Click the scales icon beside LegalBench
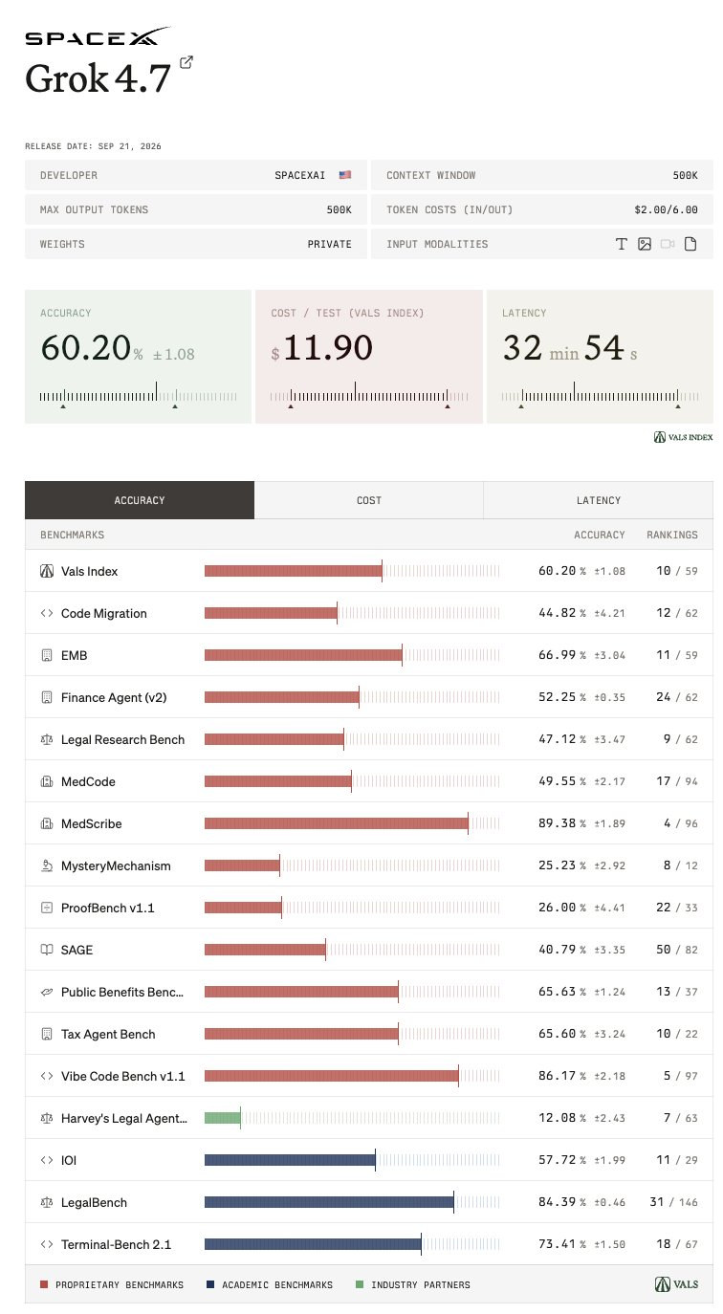Image resolution: width=723 pixels, height=1314 pixels. pyautogui.click(x=47, y=1202)
